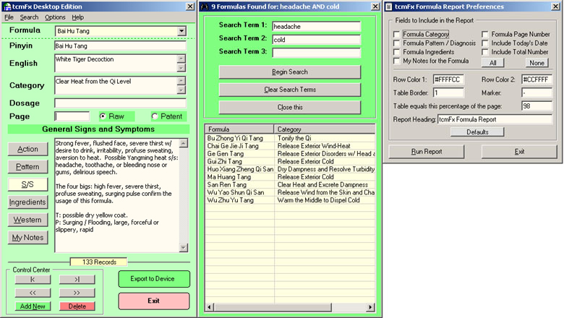Click Row Color 1 value field

point(448,79)
